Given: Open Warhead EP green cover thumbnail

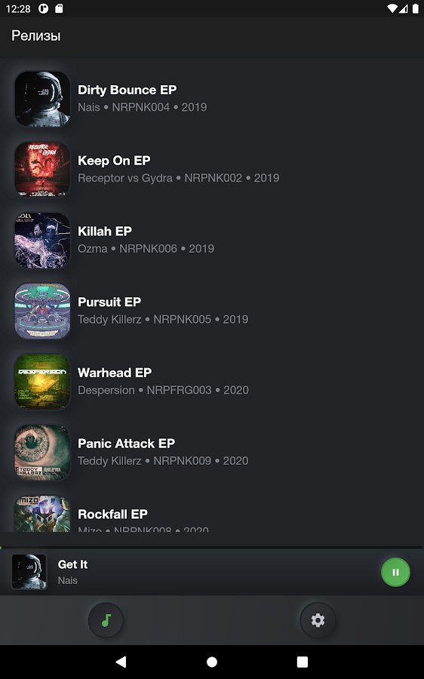Looking at the screenshot, I should click(x=42, y=382).
